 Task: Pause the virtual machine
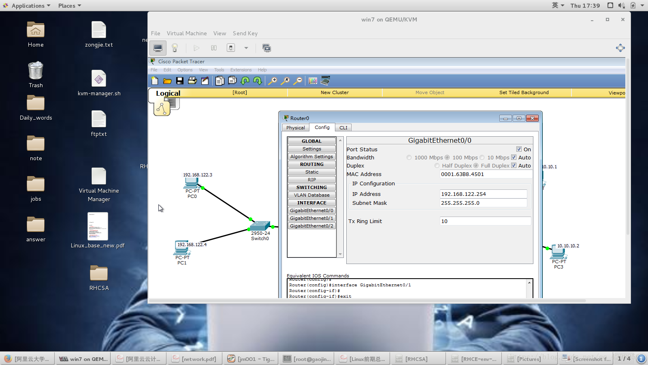(214, 48)
